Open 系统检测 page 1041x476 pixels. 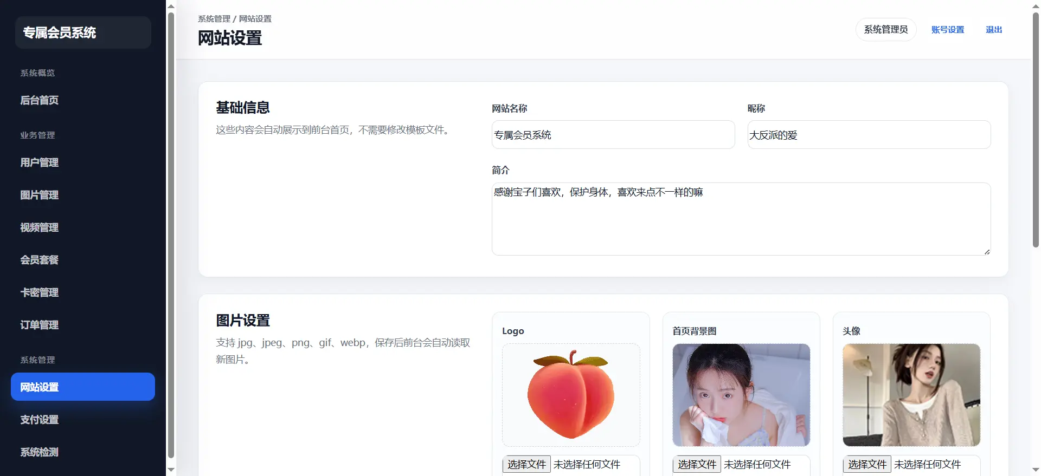click(82, 452)
